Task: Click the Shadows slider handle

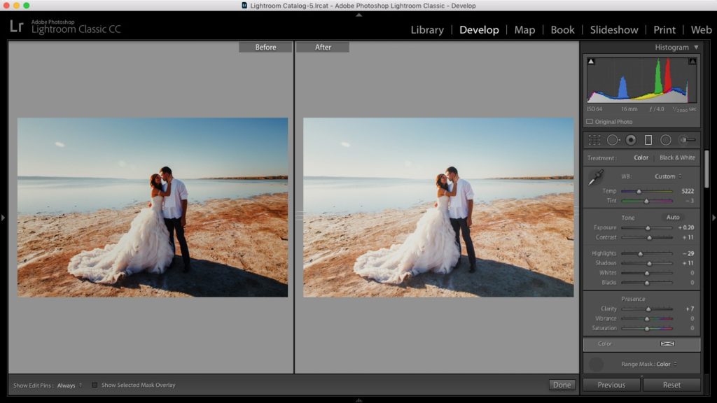Action: [x=649, y=264]
